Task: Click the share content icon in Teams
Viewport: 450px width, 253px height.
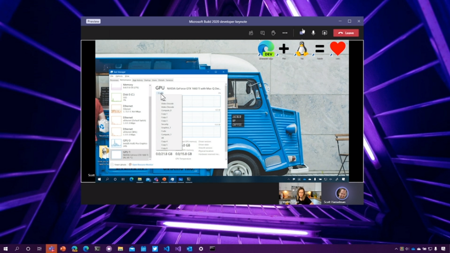Action: (324, 33)
